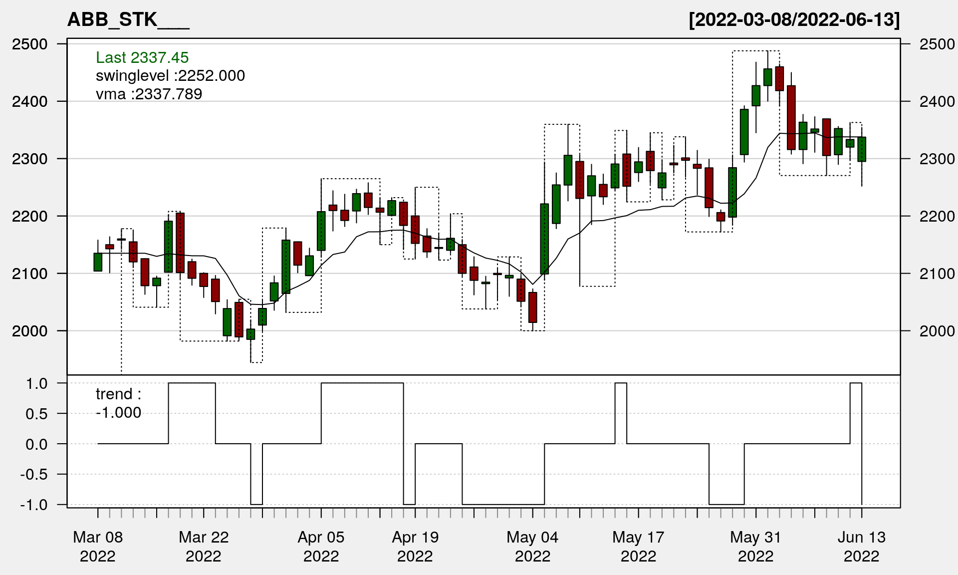Click the Mar 08 2022 axis label
The height and width of the screenshot is (575, 958).
[x=98, y=546]
